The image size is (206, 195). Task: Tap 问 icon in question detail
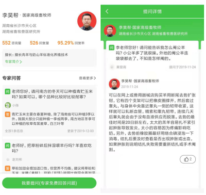[112, 48]
